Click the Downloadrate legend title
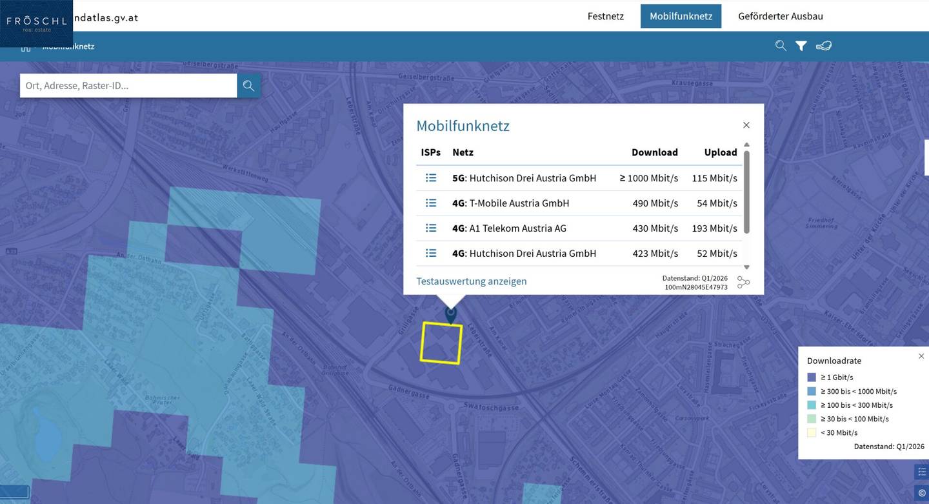The height and width of the screenshot is (504, 929). [834, 361]
